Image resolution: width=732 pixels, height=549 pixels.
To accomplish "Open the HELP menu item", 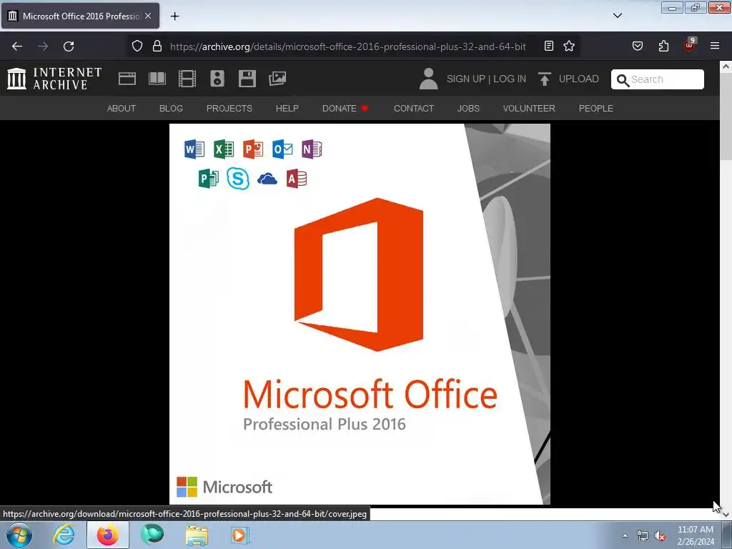I will [x=287, y=109].
